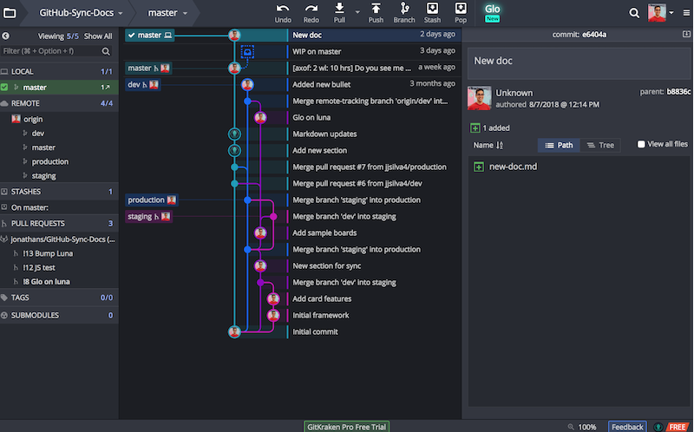The width and height of the screenshot is (694, 432).
Task: Enable the 'View all files' checkbox
Action: click(x=641, y=144)
